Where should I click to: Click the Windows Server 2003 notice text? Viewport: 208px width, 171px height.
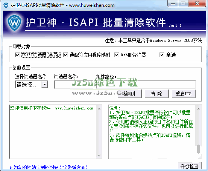point(153,40)
